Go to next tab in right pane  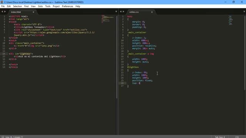click(x=123, y=11)
